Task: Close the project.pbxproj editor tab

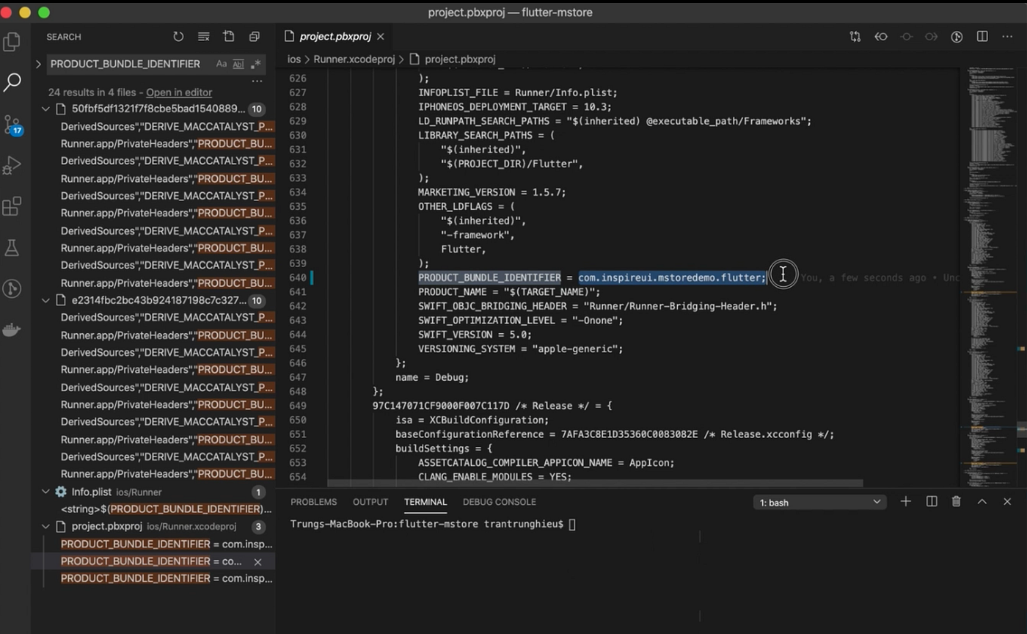Action: point(381,37)
